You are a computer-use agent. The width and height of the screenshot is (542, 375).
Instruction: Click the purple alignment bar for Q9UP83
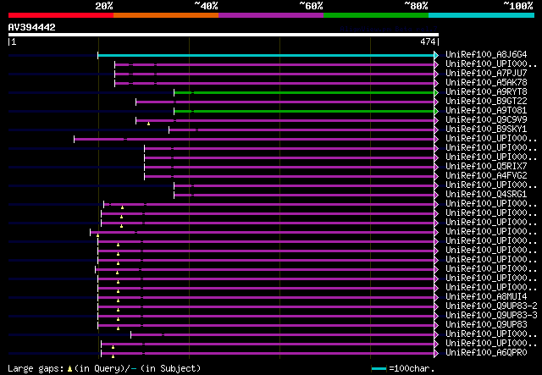[266, 326]
